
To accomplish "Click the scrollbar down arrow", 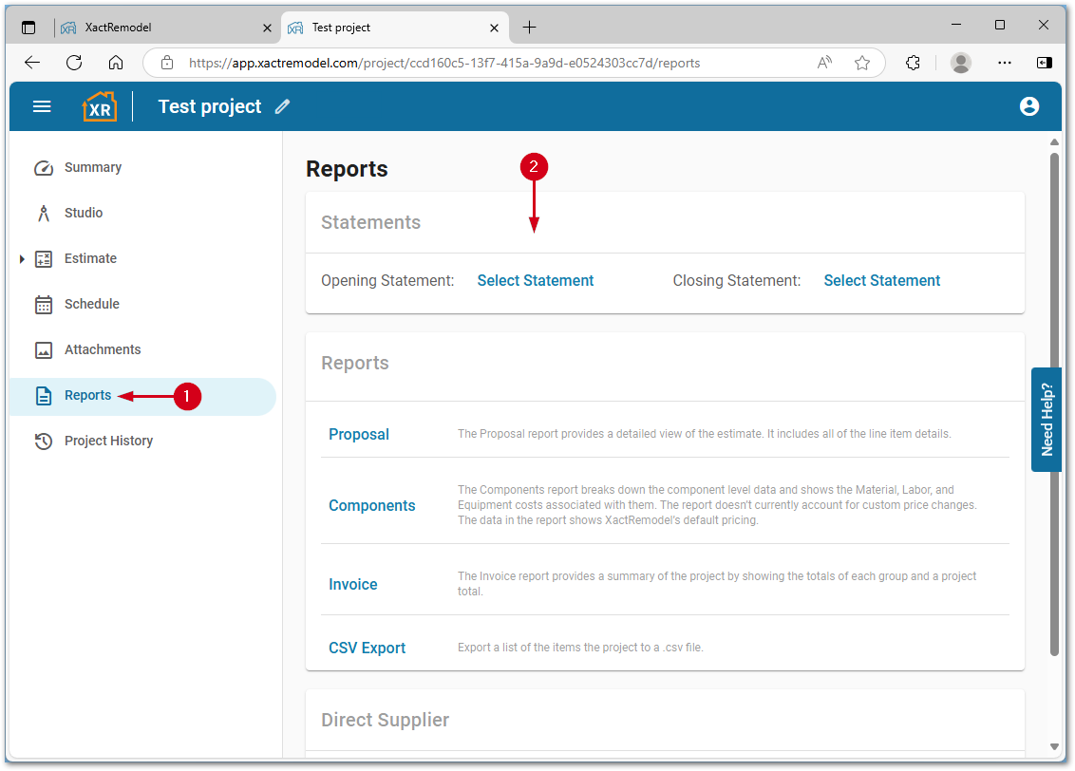I will coord(1054,747).
